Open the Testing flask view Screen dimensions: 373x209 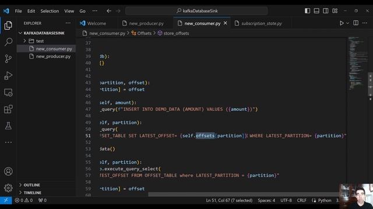click(x=8, y=126)
